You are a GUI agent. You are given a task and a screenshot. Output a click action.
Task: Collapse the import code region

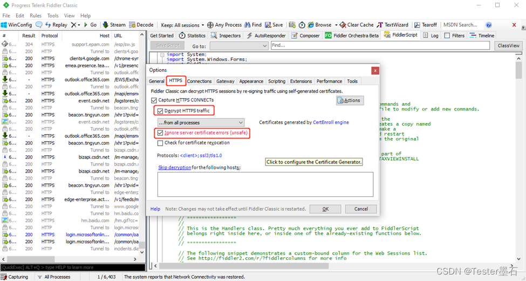tap(162, 54)
